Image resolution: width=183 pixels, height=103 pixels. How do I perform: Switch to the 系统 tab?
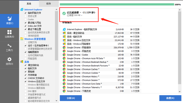29,4
